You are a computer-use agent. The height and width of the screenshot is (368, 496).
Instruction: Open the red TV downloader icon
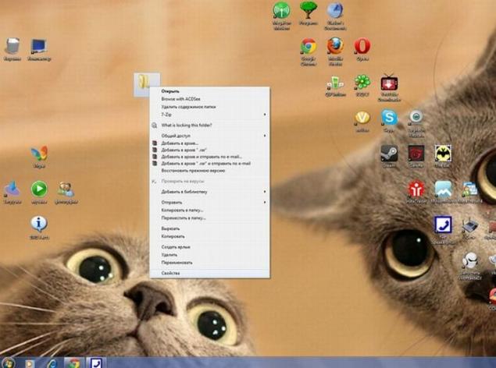click(x=389, y=83)
